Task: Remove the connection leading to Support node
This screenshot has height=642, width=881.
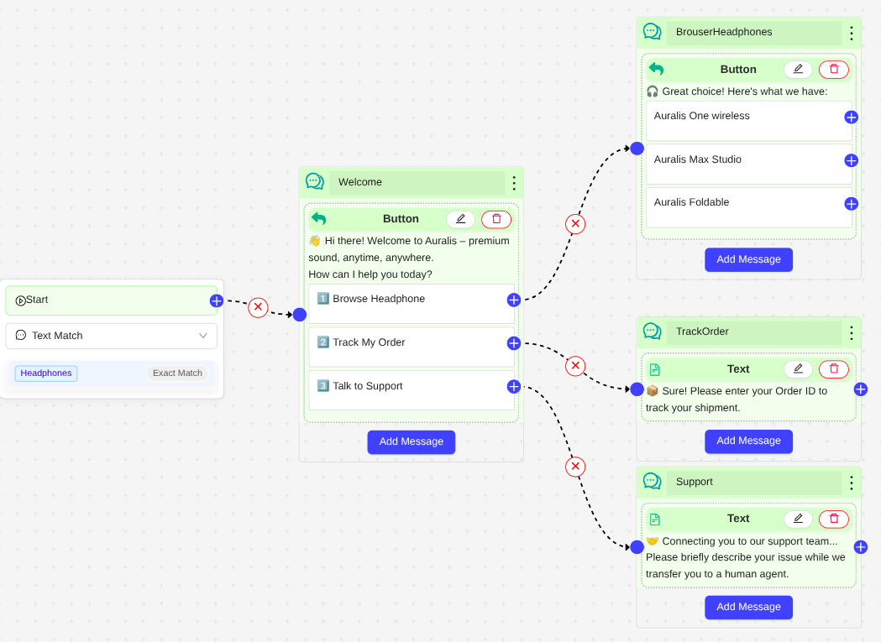Action: click(x=575, y=467)
